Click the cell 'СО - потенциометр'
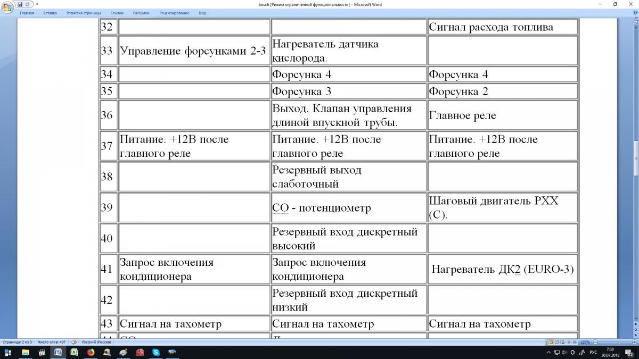Viewport: 639px width, 359px height. coord(349,207)
